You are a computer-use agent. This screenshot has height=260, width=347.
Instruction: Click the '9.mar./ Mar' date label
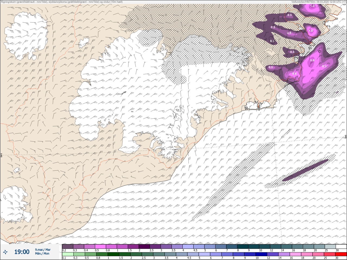pyautogui.click(x=43, y=249)
